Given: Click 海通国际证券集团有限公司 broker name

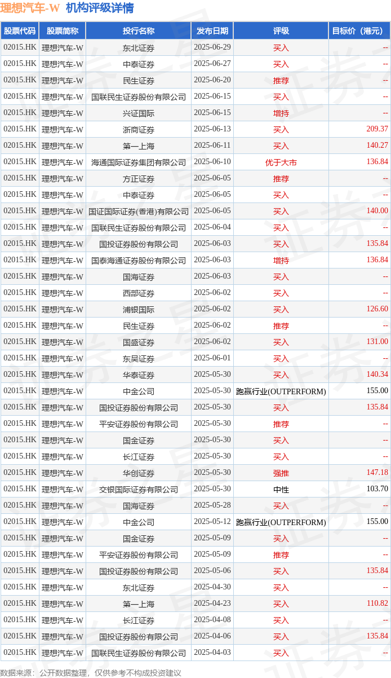Looking at the screenshot, I should (139, 162).
